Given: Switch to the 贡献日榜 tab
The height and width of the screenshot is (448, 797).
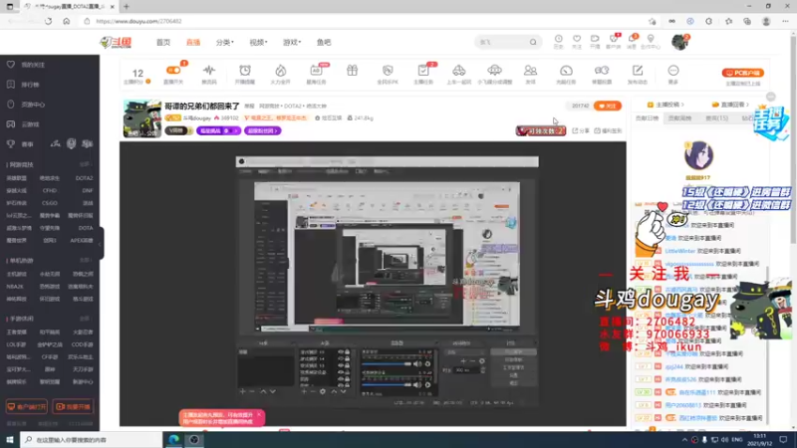Looking at the screenshot, I should click(647, 118).
